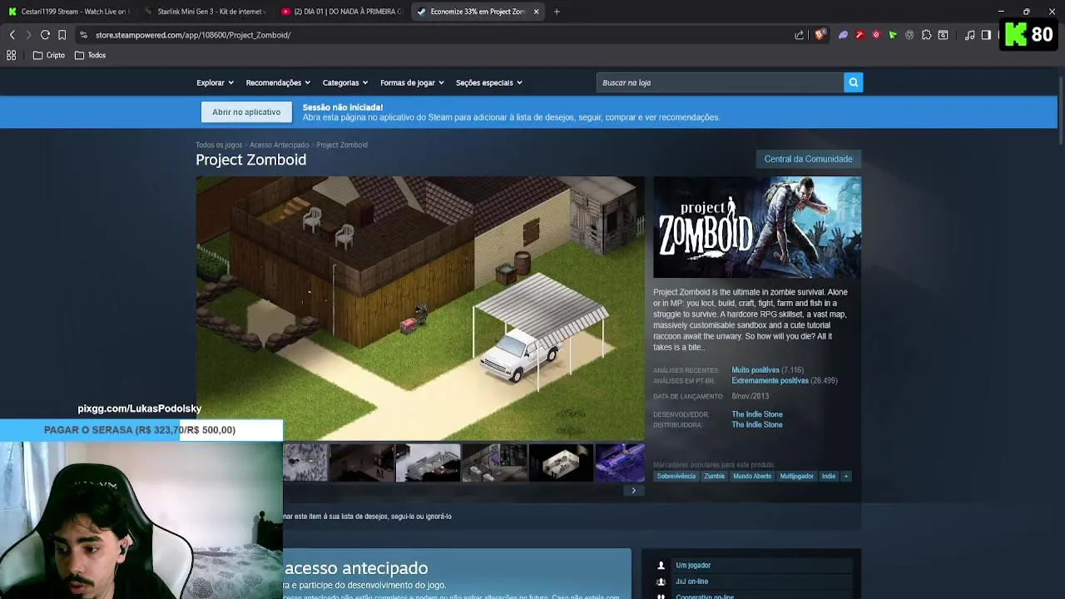
Task: Select the Mundo Aberto tag
Action: click(752, 476)
